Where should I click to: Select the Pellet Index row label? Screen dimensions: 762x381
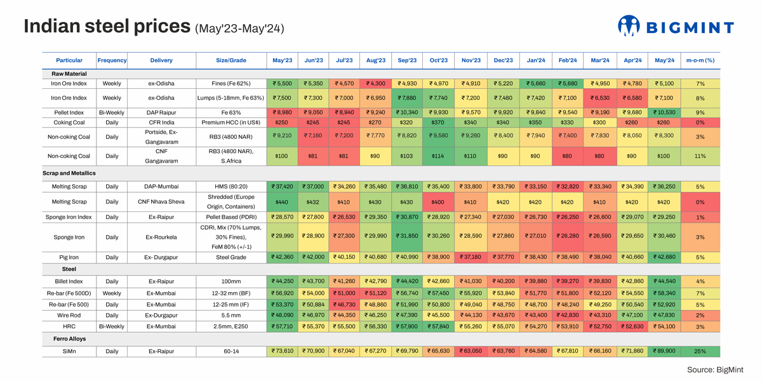[69, 112]
